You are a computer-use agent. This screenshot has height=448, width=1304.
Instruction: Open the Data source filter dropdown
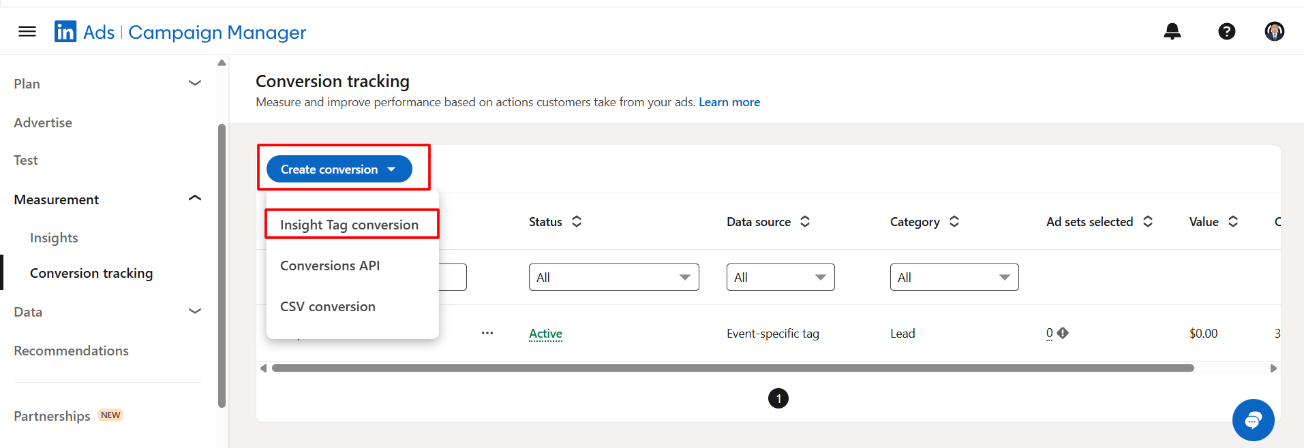point(780,277)
